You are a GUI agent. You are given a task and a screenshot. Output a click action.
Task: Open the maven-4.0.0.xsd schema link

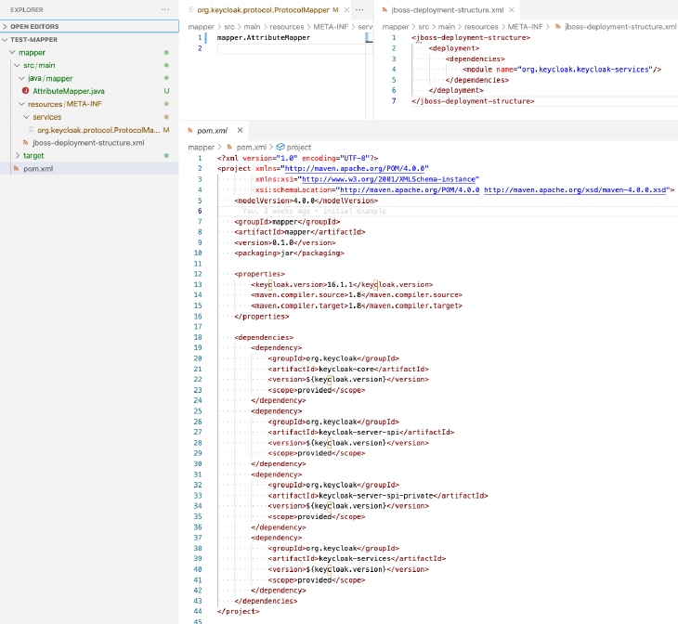[576, 188]
